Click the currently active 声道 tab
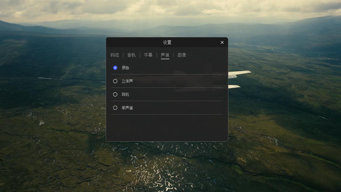The image size is (341, 192). pyautogui.click(x=165, y=55)
